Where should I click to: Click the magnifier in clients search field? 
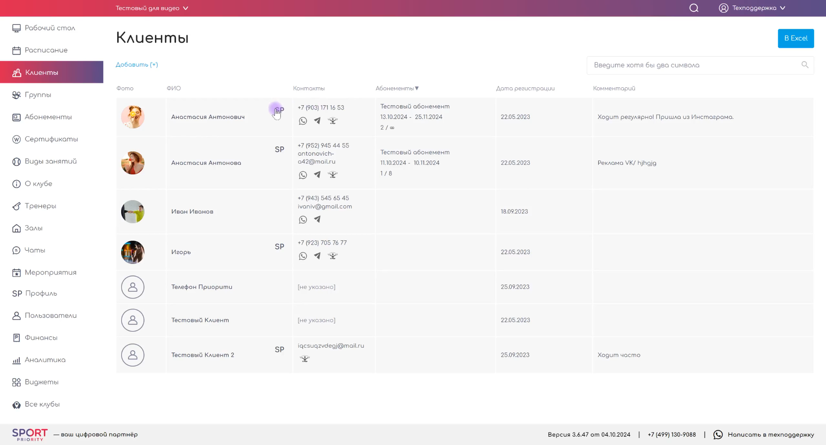coord(804,65)
